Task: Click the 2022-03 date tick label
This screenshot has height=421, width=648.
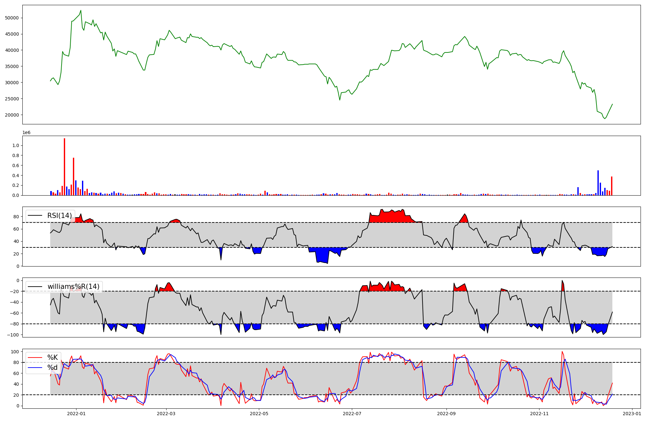Action: pyautogui.click(x=166, y=414)
